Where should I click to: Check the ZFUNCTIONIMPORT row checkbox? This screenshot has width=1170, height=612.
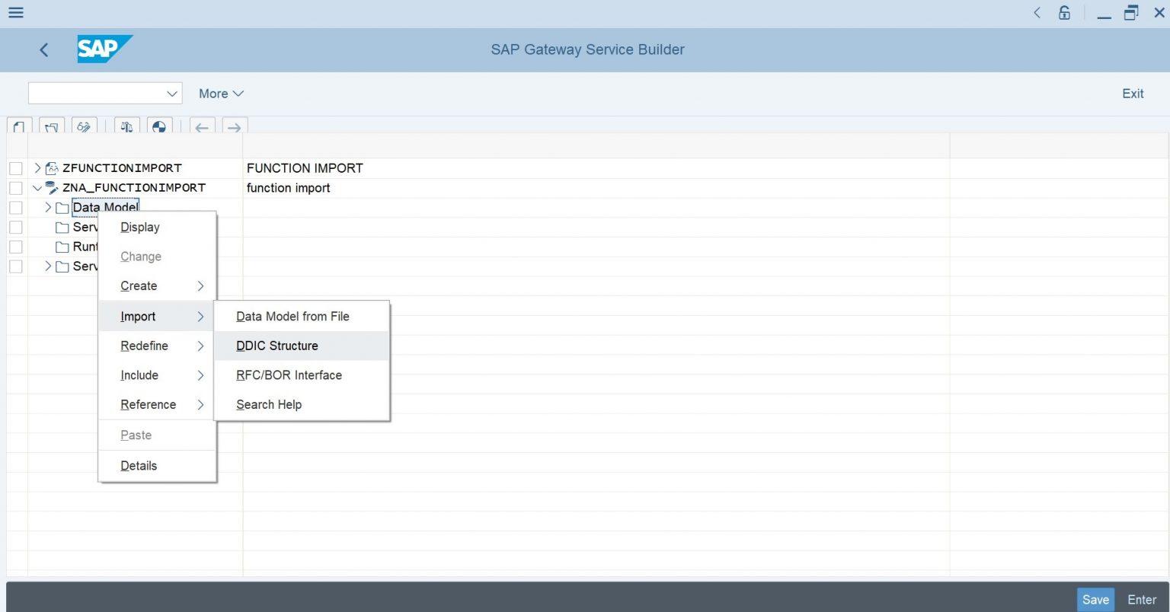[x=15, y=168]
